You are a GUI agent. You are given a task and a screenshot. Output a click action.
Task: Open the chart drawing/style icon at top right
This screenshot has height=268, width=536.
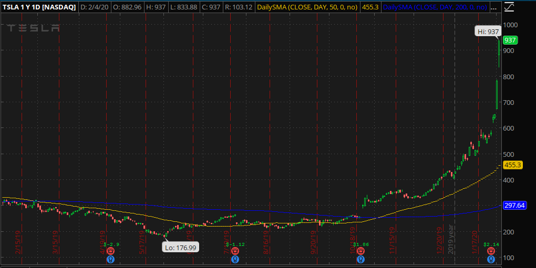tap(509, 7)
